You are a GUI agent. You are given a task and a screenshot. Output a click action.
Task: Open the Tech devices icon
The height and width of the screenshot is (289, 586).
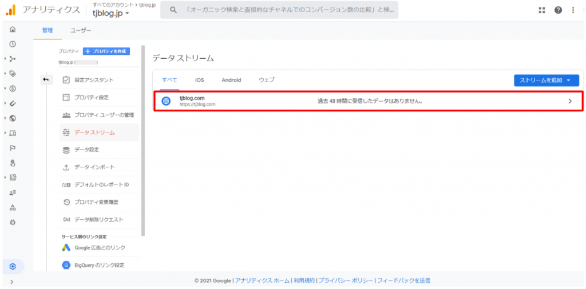[13, 133]
